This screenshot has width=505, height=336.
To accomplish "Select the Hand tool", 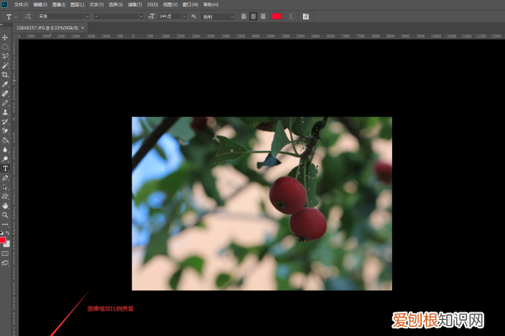I will pos(5,205).
